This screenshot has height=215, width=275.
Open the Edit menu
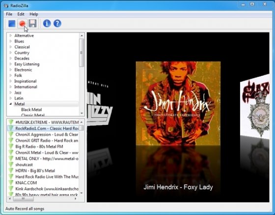tap(21, 14)
